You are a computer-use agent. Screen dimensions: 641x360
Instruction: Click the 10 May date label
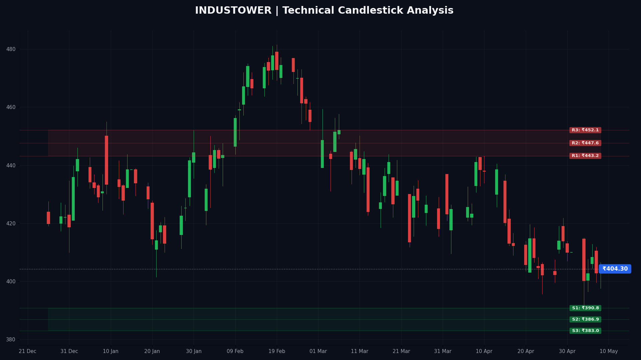[609, 351]
